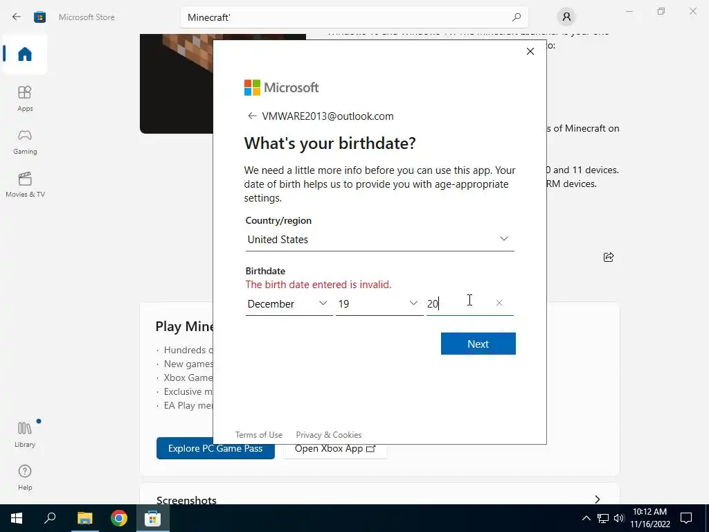709x532 pixels.
Task: Open the birth day dropdown showing 19
Action: 379,303
